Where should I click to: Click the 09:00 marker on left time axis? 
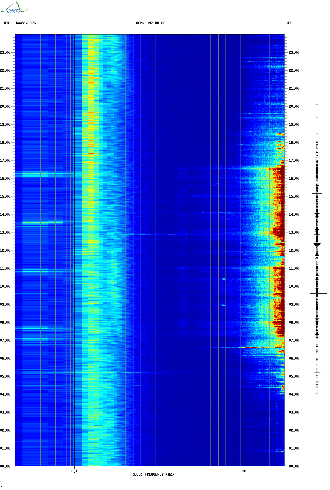click(5, 304)
